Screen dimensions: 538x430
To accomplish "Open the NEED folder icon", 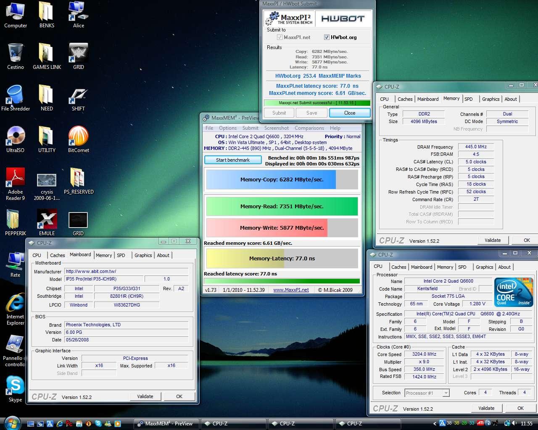I will pos(47,98).
